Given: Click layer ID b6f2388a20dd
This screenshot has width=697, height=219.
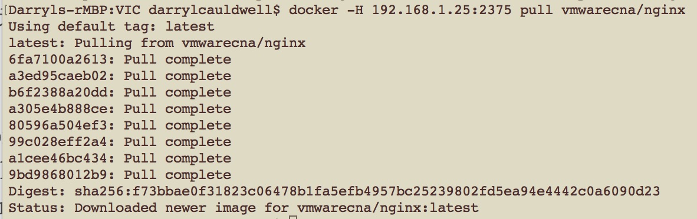Looking at the screenshot, I should [x=58, y=92].
